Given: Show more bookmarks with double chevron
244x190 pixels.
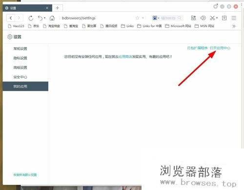Looking at the screenshot, I should (234, 26).
